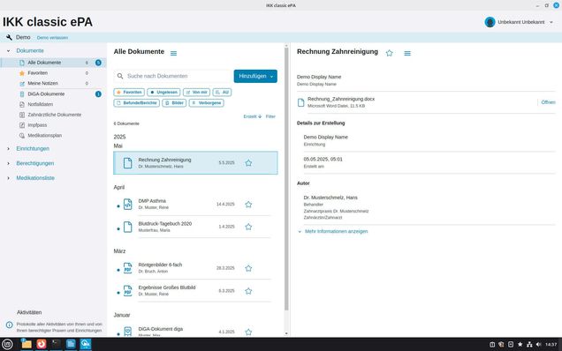Click the Aktivitäten info icon
The image size is (562, 351).
(10, 325)
